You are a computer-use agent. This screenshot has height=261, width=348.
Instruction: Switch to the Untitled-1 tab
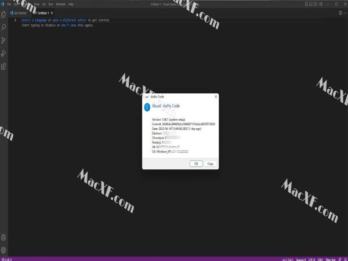pyautogui.click(x=43, y=13)
